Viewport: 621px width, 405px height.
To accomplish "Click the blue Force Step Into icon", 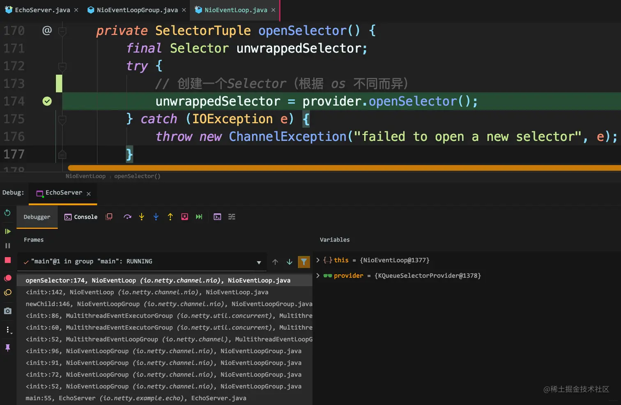I will [x=156, y=217].
